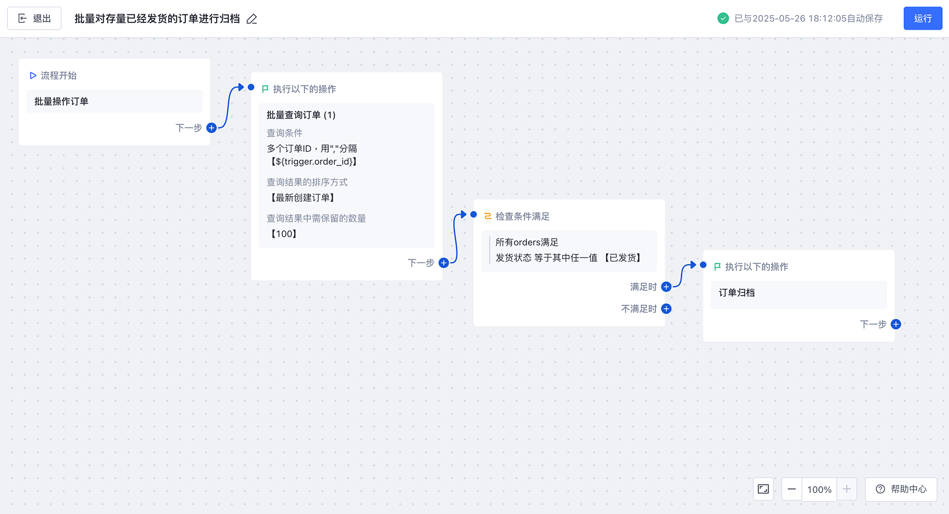
Task: Add next step after 批量查询订单 node
Action: [x=444, y=263]
